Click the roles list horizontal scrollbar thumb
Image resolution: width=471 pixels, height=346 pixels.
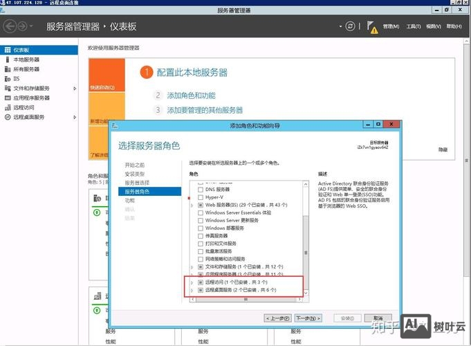(246, 300)
